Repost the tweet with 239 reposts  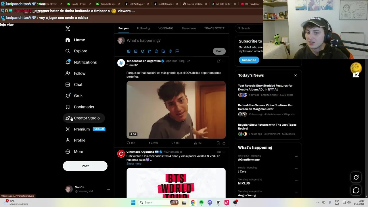pos(153,143)
